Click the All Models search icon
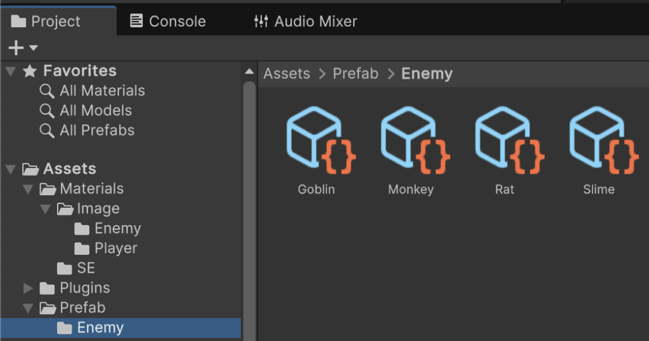Screen dimensions: 649x341 47,111
